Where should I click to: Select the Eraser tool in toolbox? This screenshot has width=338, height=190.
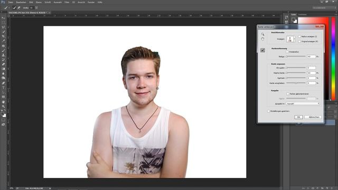pyautogui.click(x=3, y=64)
